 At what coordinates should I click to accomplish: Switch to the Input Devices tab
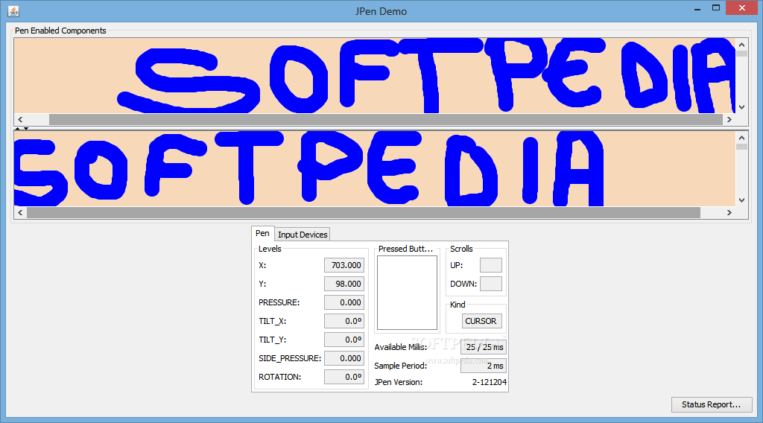tap(303, 235)
